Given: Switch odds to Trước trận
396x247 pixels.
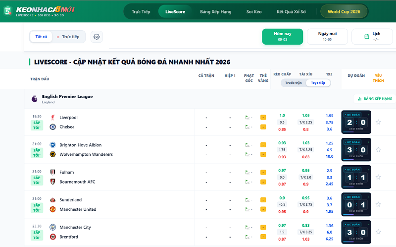Looking at the screenshot, I should coord(294,83).
